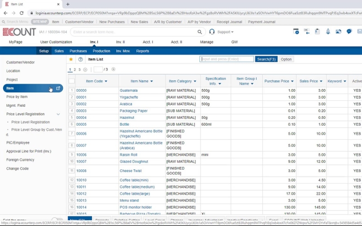Click the Search(F3) button
The image size is (362, 226).
266,59
